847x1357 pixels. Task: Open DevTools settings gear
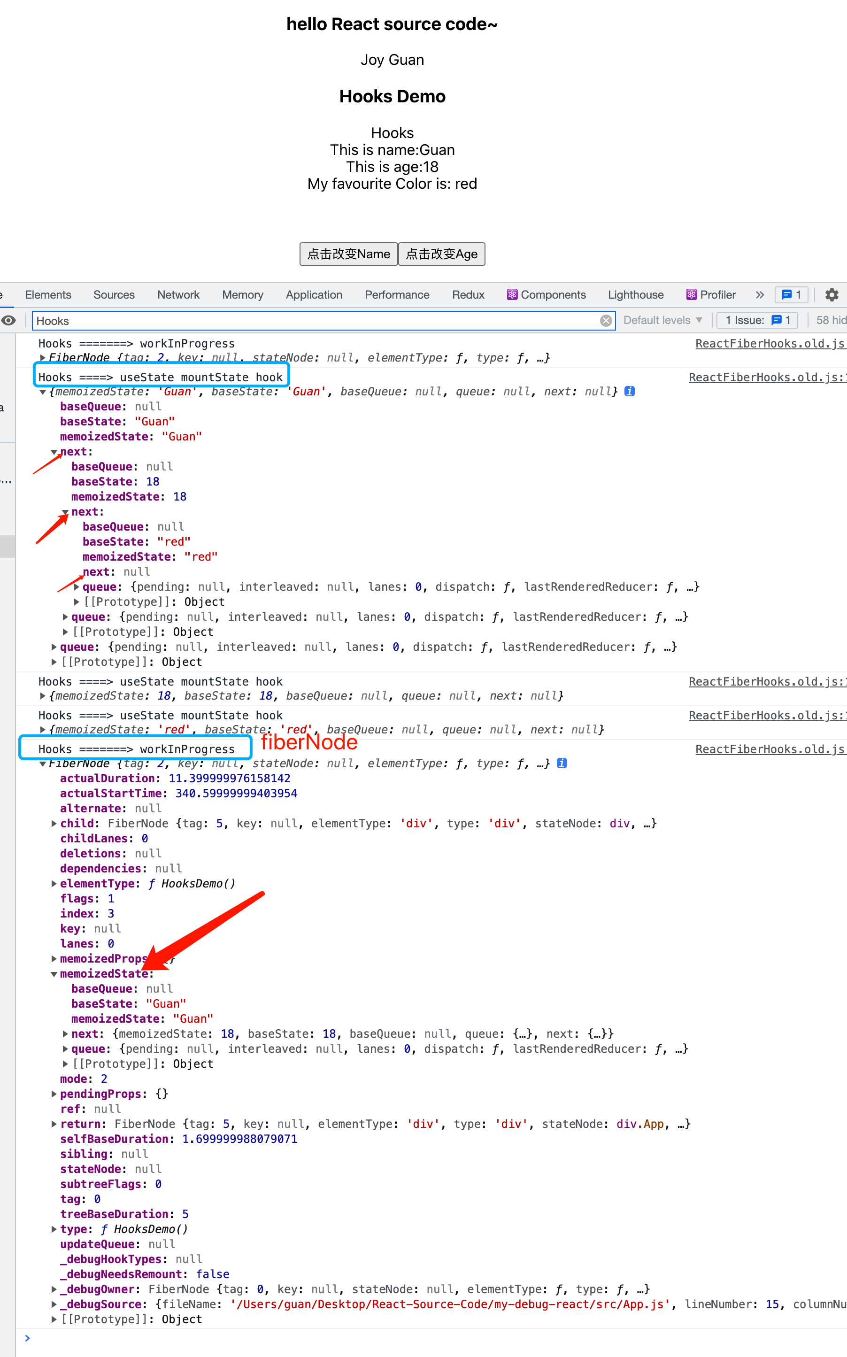point(832,294)
